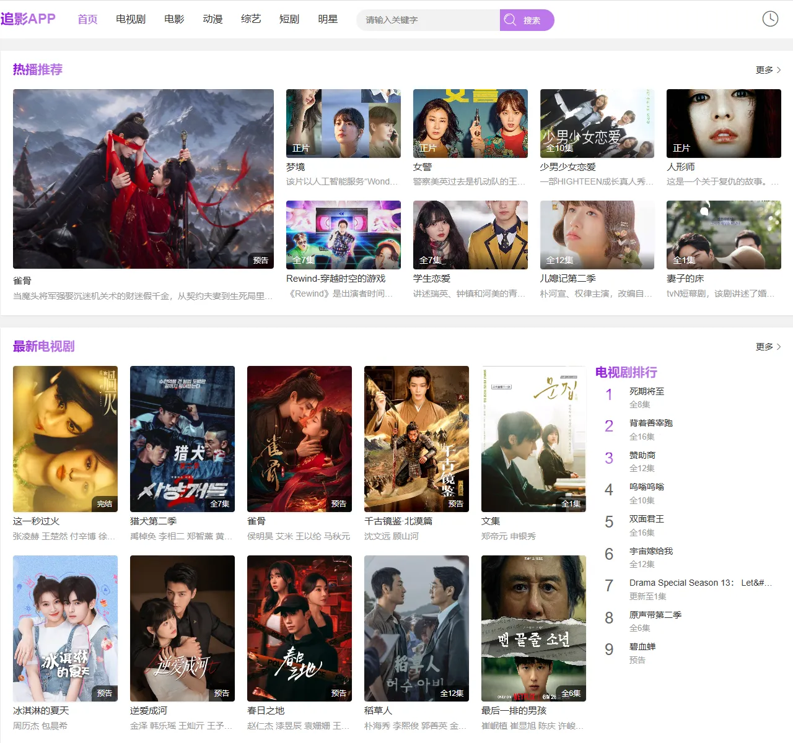
Task: Open the 少男少女恋爱 thumbnail
Action: click(x=597, y=123)
